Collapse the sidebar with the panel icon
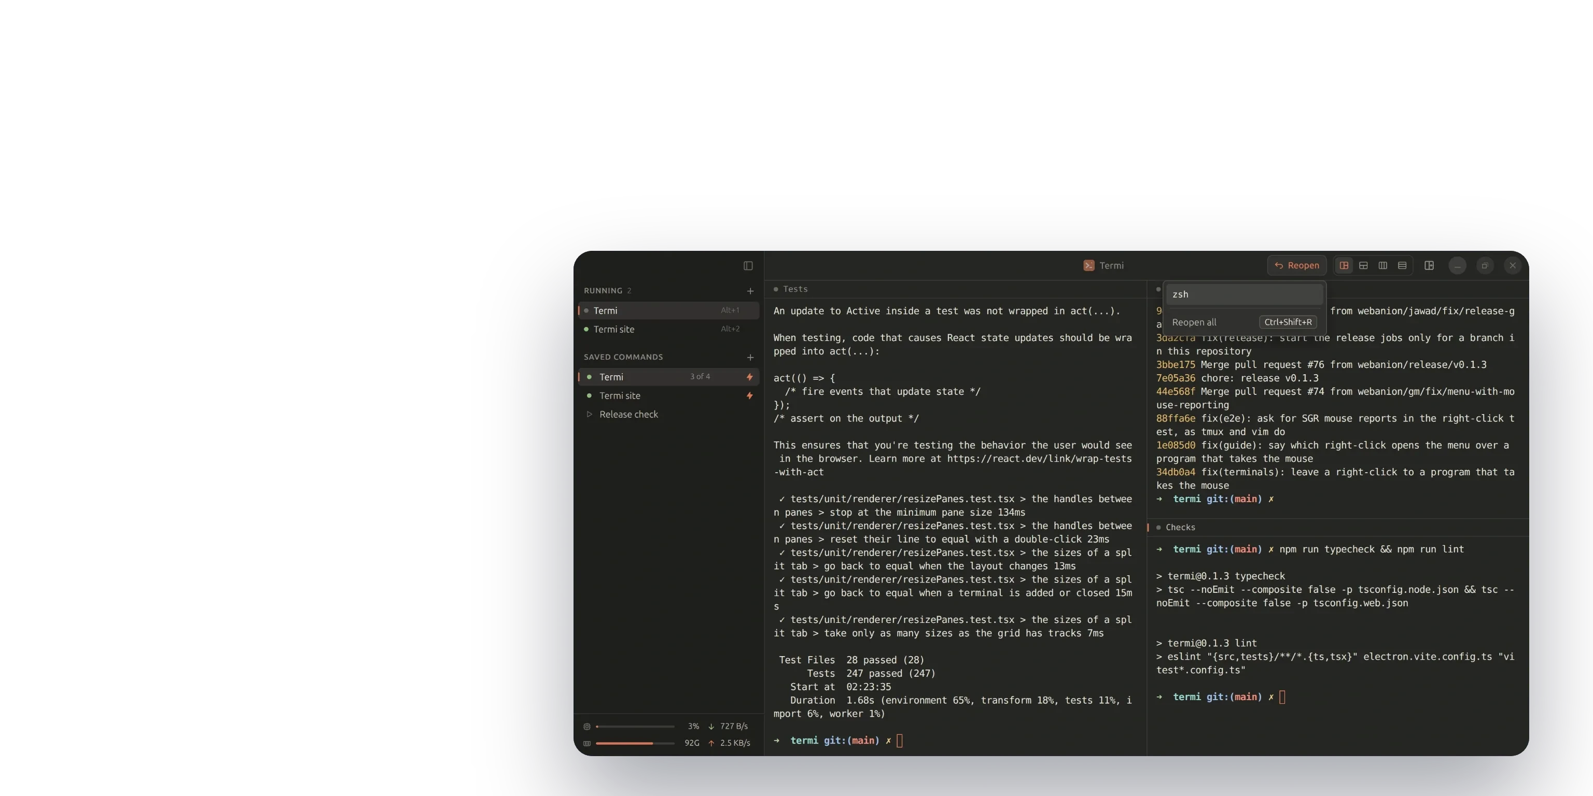The width and height of the screenshot is (1593, 796). point(748,266)
